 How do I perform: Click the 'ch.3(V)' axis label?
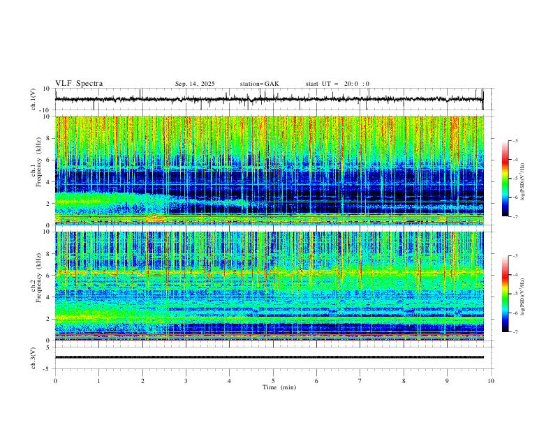pos(34,358)
